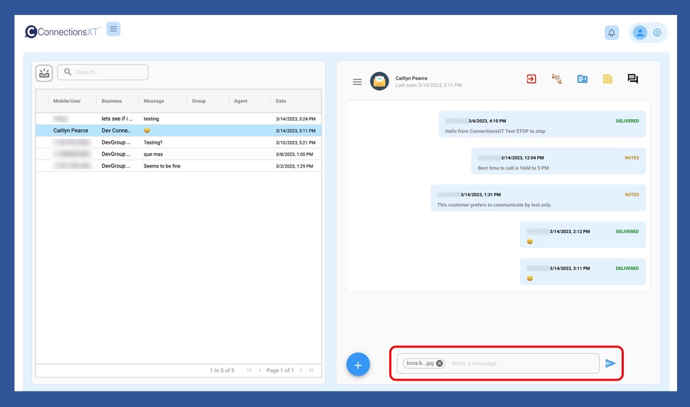Click the inbox tray icon above the table
This screenshot has width=690, height=407.
(44, 72)
